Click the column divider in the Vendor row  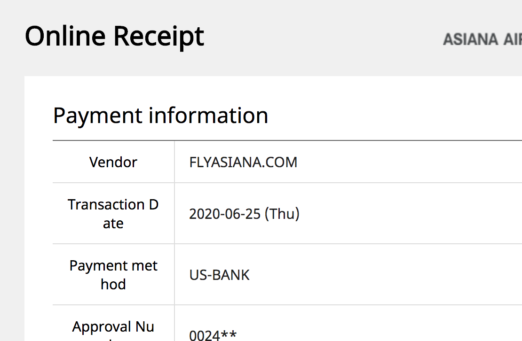174,162
